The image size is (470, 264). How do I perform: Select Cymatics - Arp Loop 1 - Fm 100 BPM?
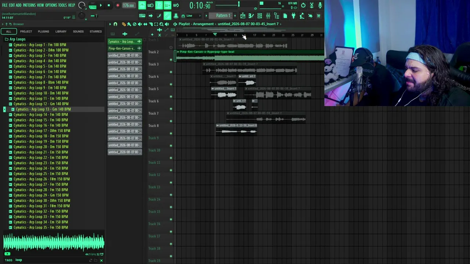click(x=40, y=45)
